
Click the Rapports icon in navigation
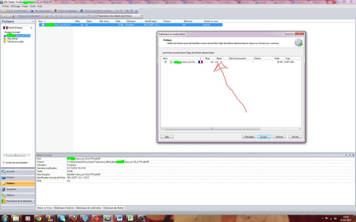tap(3, 189)
